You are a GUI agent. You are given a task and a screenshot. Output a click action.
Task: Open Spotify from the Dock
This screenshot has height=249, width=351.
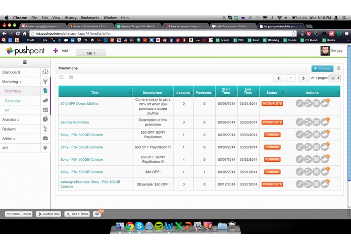click(x=159, y=226)
